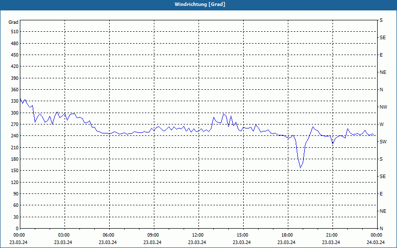Click the 23.03.24 date under 18:00

286,243
